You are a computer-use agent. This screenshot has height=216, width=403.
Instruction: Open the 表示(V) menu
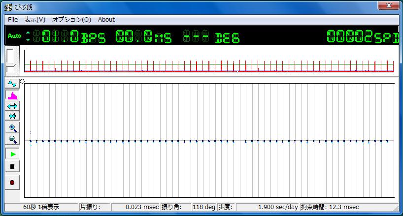pos(35,20)
